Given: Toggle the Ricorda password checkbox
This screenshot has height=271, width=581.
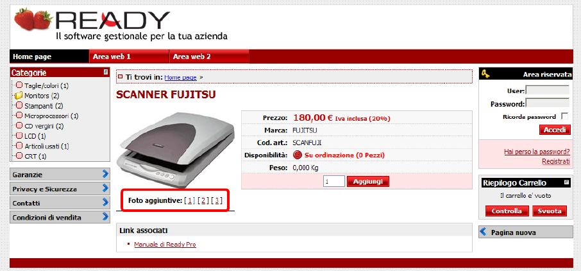Looking at the screenshot, I should point(565,117).
